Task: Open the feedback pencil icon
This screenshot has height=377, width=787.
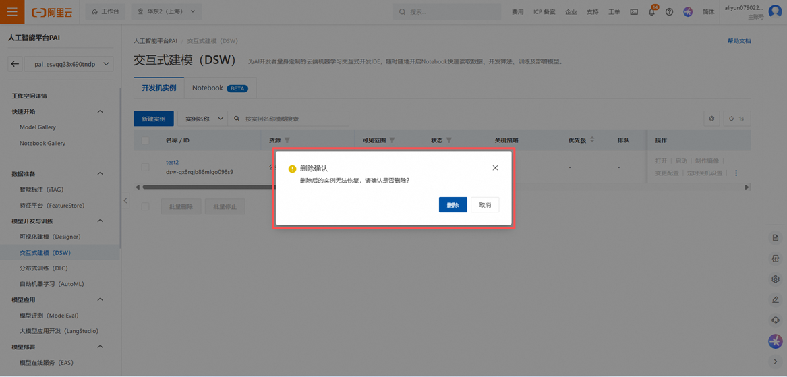Action: click(776, 299)
